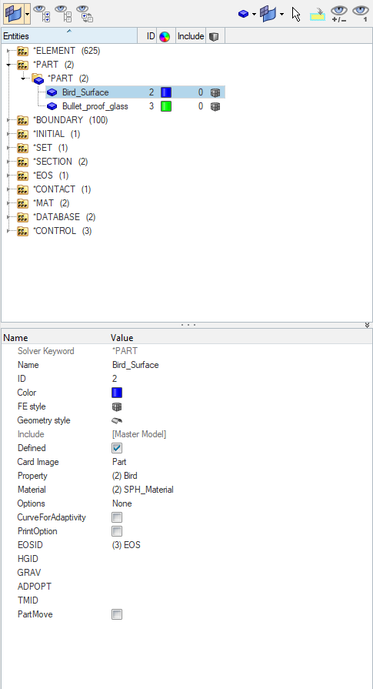Select the Bullet_proof_glass part

95,106
